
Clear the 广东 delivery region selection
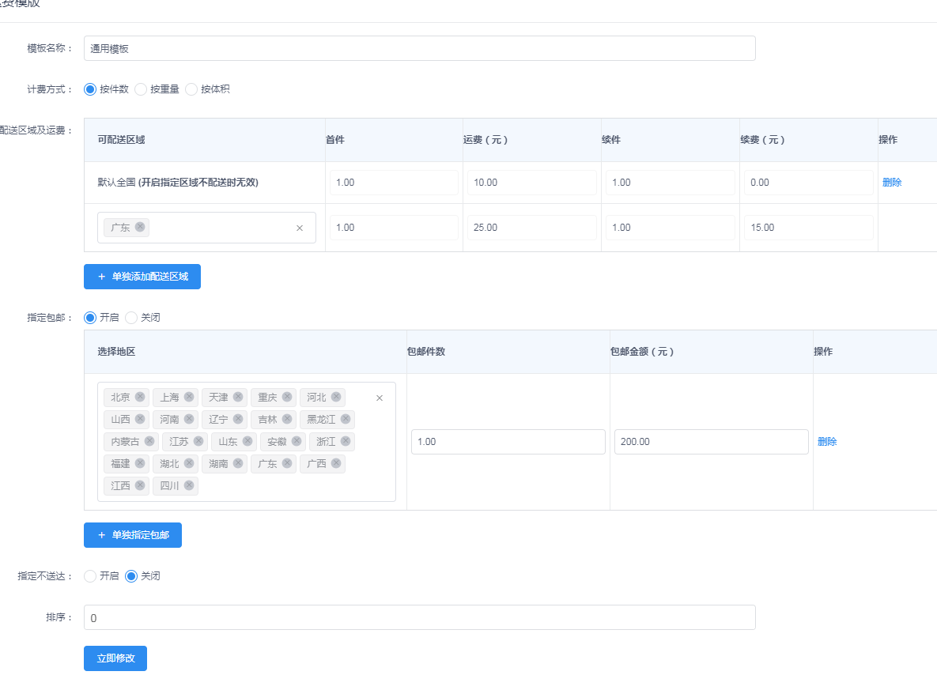tap(300, 228)
